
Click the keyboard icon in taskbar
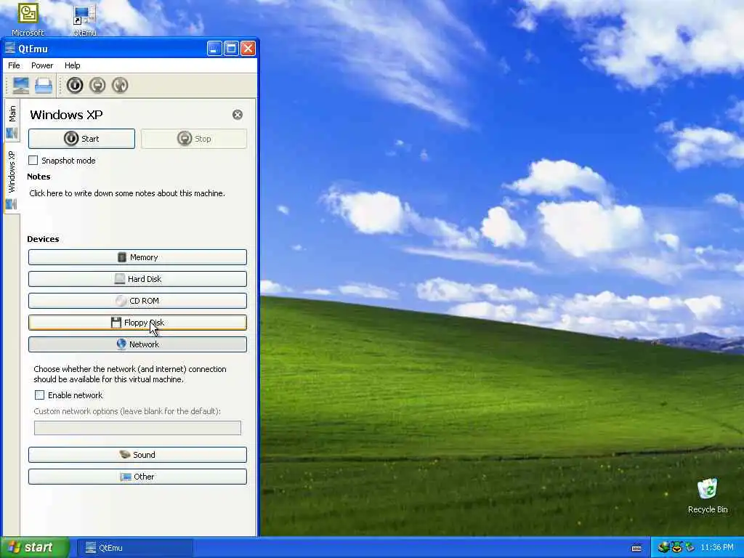point(636,548)
